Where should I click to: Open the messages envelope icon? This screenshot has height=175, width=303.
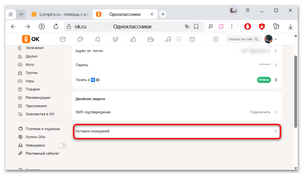coord(63,39)
